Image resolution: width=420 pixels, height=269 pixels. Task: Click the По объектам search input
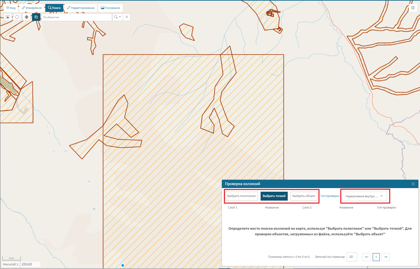tap(77, 17)
